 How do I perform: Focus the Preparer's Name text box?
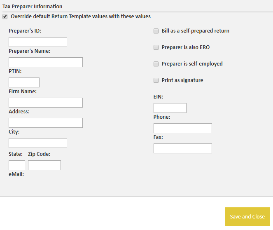pyautogui.click(x=46, y=62)
